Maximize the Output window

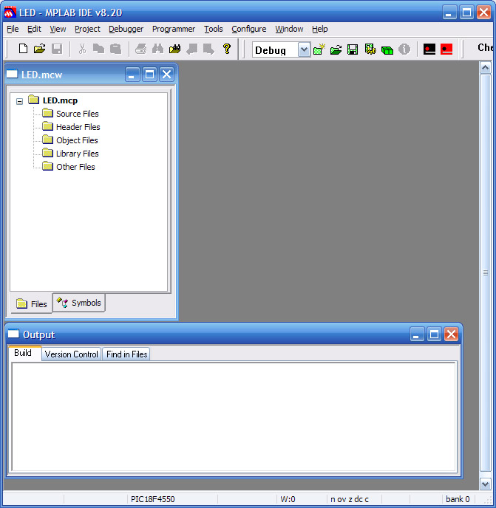(434, 334)
